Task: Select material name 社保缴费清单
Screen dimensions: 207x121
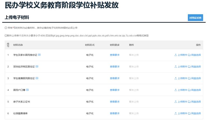Action: point(20,113)
